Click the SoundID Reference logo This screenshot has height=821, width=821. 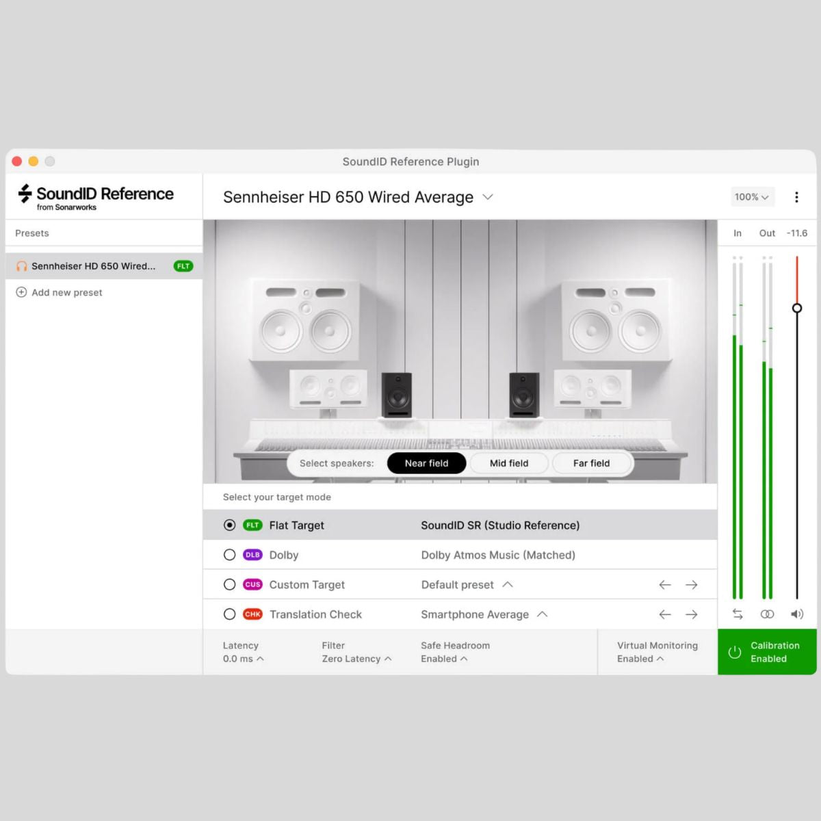[x=95, y=197]
